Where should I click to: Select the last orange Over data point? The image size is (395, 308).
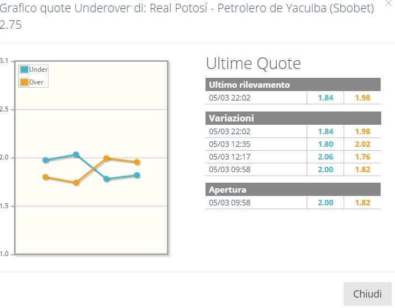point(137,162)
